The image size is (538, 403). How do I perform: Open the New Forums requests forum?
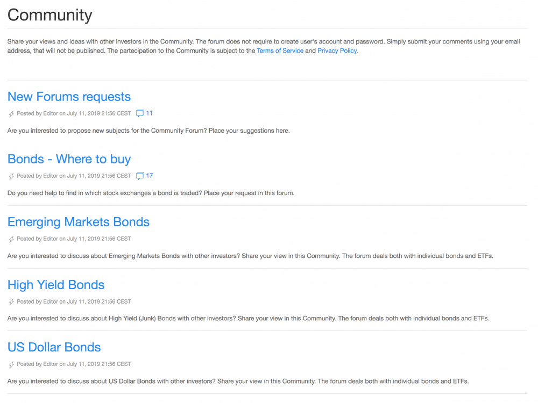coord(69,97)
